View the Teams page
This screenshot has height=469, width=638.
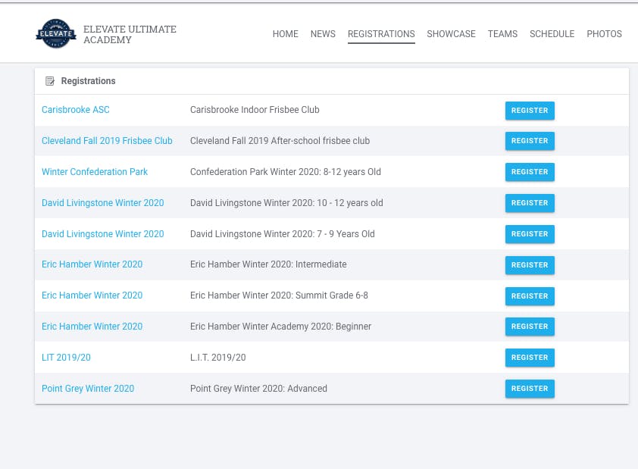coord(502,34)
